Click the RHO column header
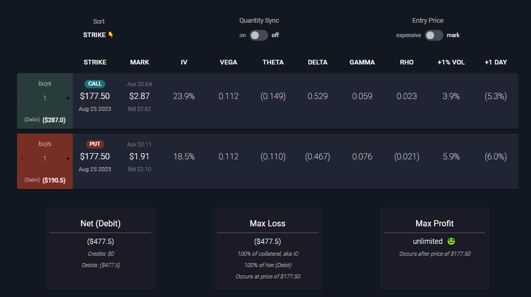 [x=407, y=62]
